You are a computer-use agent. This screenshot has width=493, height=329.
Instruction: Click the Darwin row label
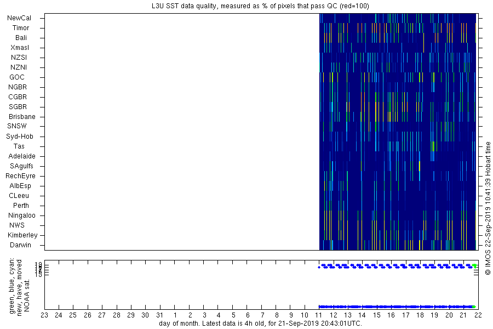[20, 245]
